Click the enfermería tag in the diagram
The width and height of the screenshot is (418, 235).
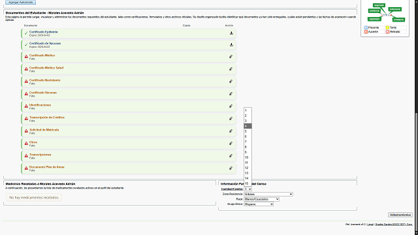[394, 9]
